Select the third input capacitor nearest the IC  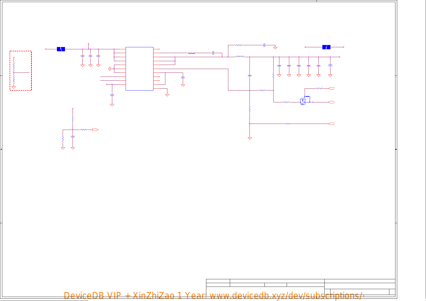[98, 56]
